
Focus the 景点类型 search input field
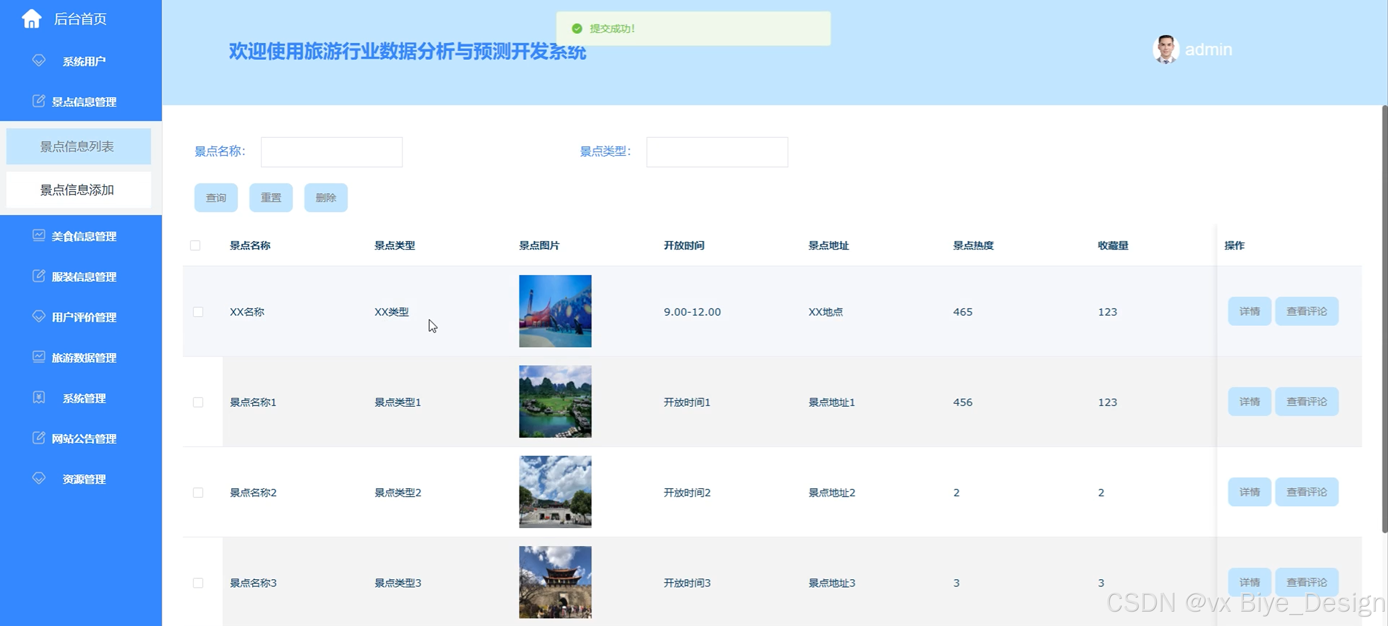click(717, 152)
